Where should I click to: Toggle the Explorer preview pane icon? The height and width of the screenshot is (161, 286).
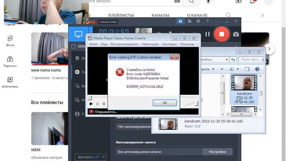pos(247,69)
